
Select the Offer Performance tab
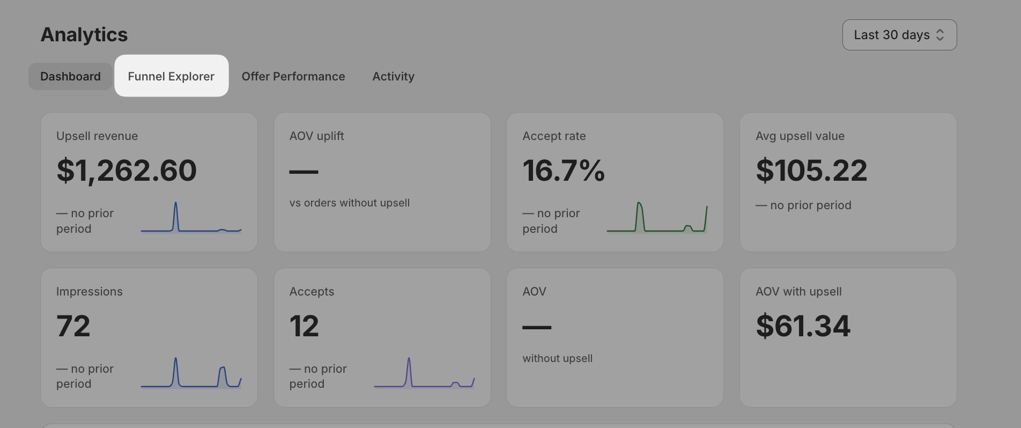coord(293,76)
